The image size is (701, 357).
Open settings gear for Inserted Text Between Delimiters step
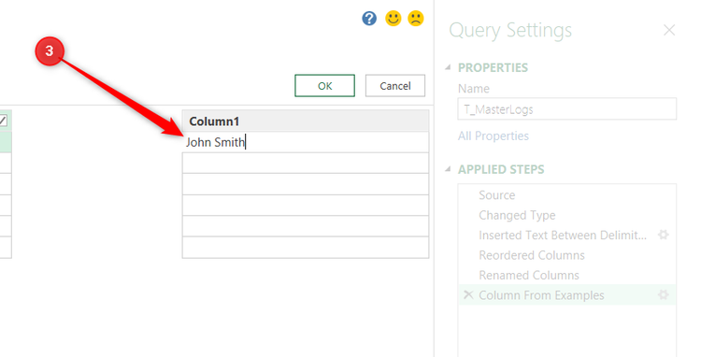663,235
